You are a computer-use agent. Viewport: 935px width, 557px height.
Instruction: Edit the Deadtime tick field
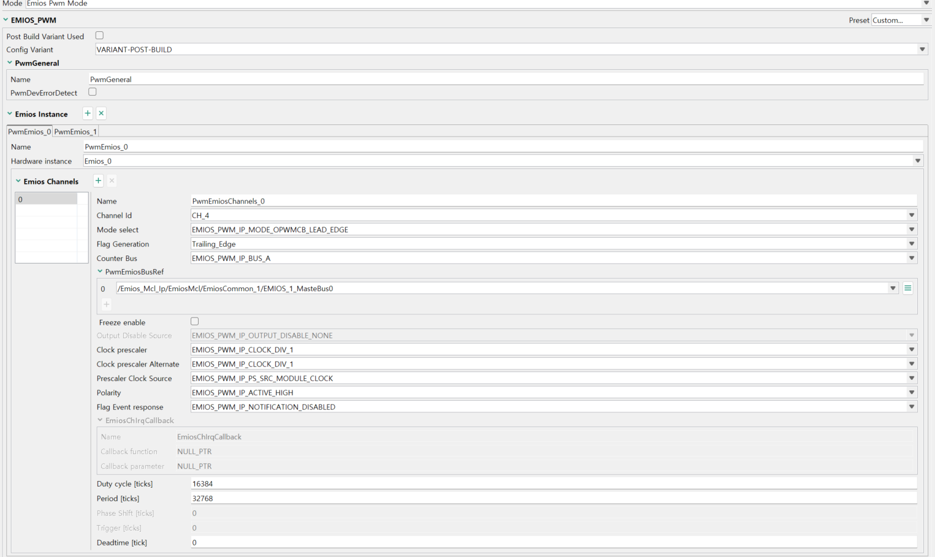(554, 543)
